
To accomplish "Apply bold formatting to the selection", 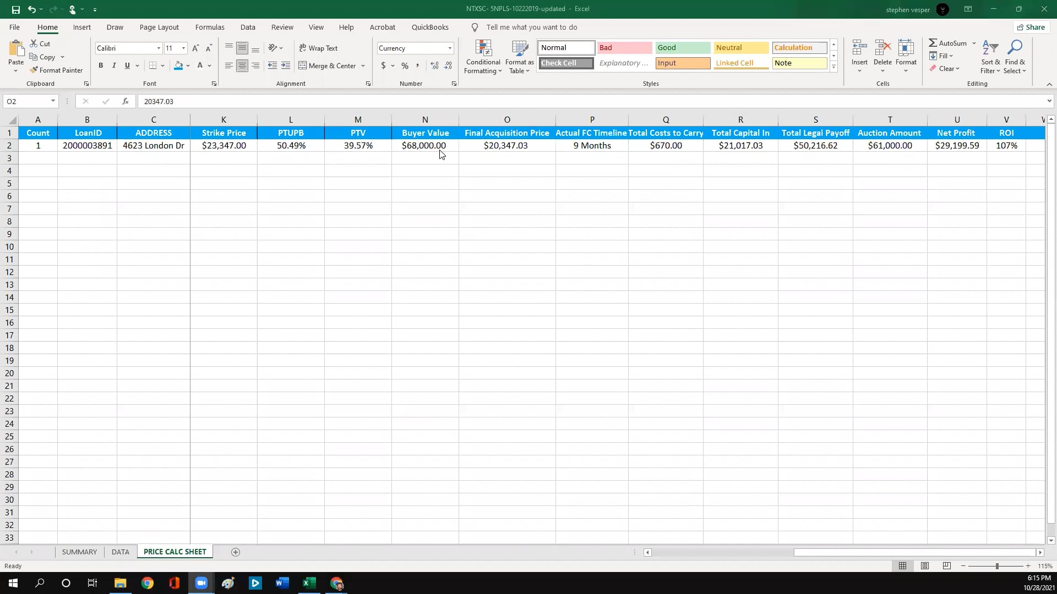I will point(101,65).
